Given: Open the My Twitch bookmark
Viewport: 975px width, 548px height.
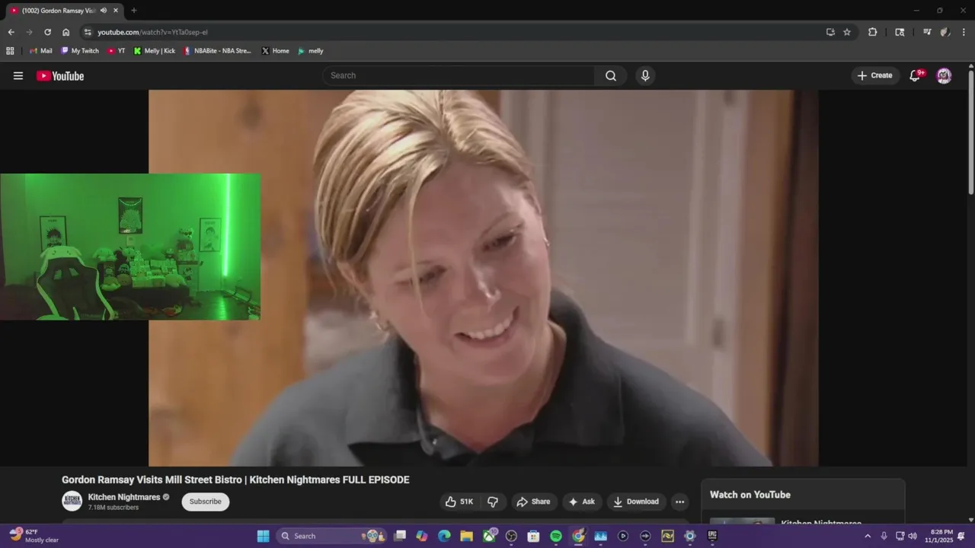Looking at the screenshot, I should pos(80,51).
